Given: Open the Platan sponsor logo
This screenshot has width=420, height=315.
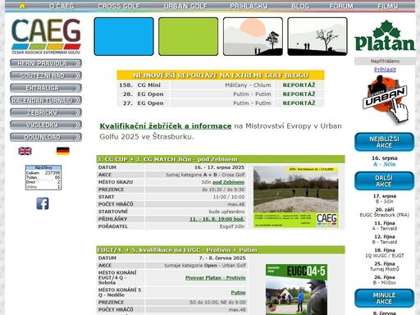Looking at the screenshot, I should pyautogui.click(x=385, y=35).
